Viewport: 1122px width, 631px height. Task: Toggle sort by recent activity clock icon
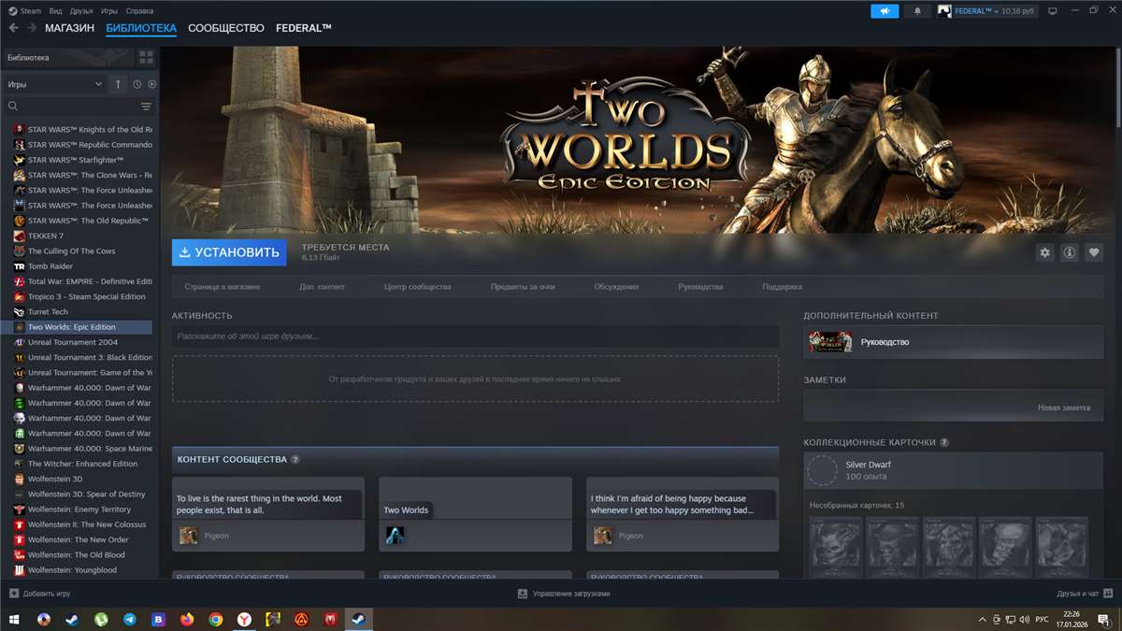pos(137,84)
